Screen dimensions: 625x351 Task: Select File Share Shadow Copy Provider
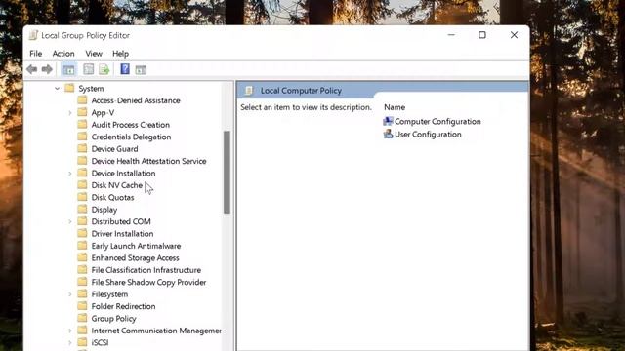[148, 282]
